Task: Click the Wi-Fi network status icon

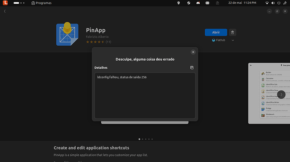Action: (267, 3)
